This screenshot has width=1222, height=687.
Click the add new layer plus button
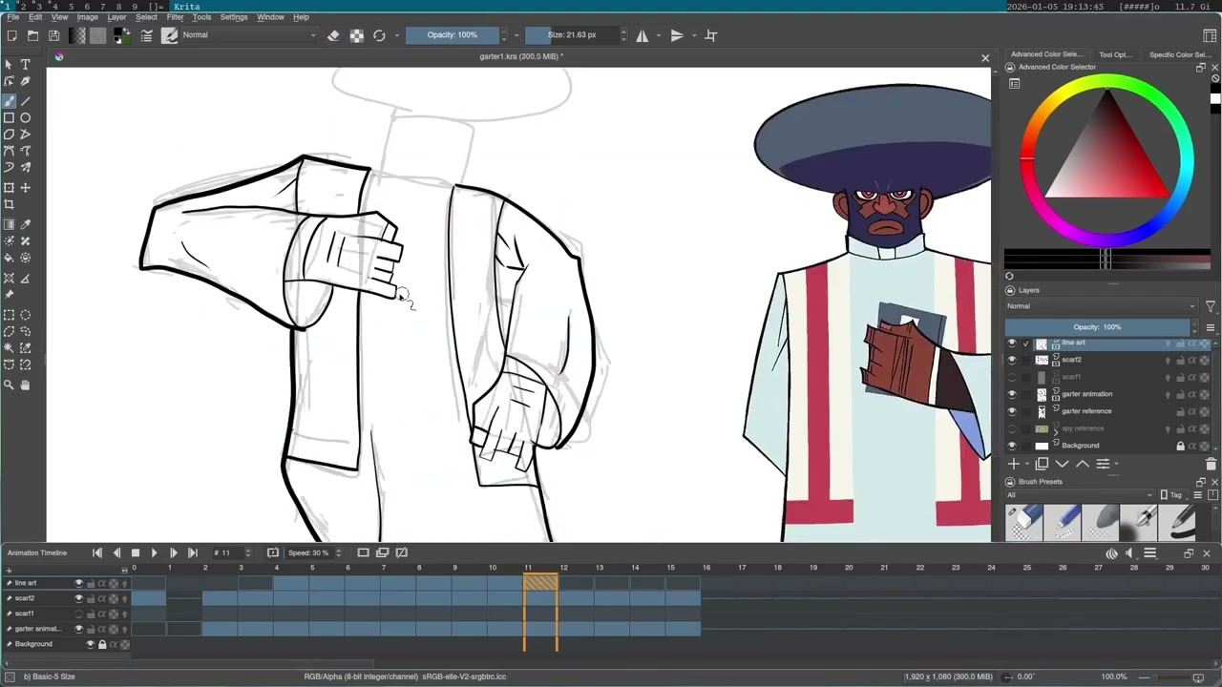(1014, 464)
